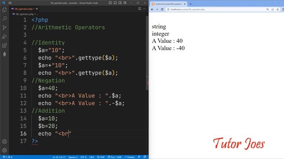Screen dimensions: 284x159
Task: Open the feedback icon in status bar
Action: 139,157
